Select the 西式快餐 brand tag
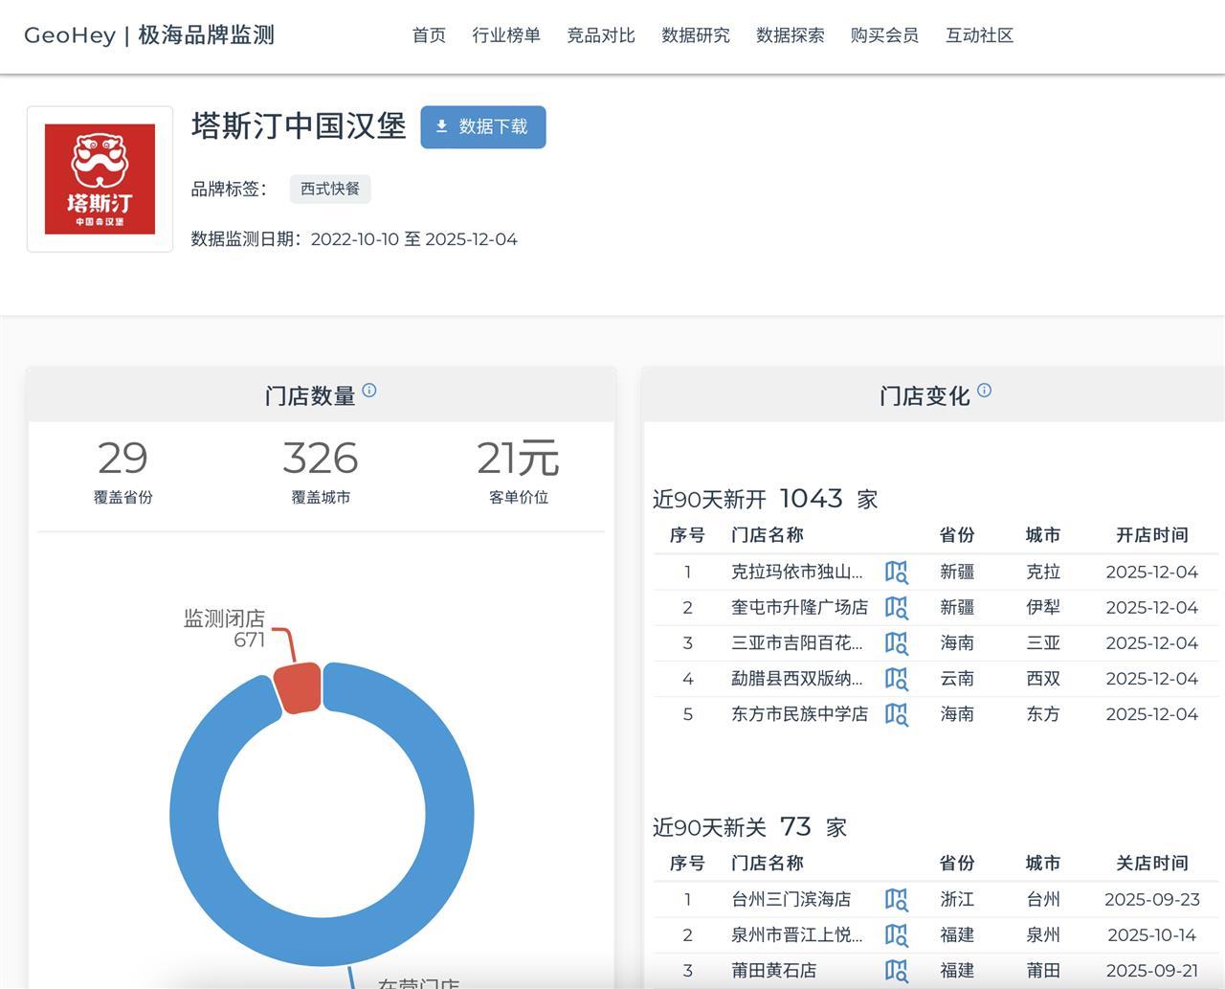 click(329, 189)
